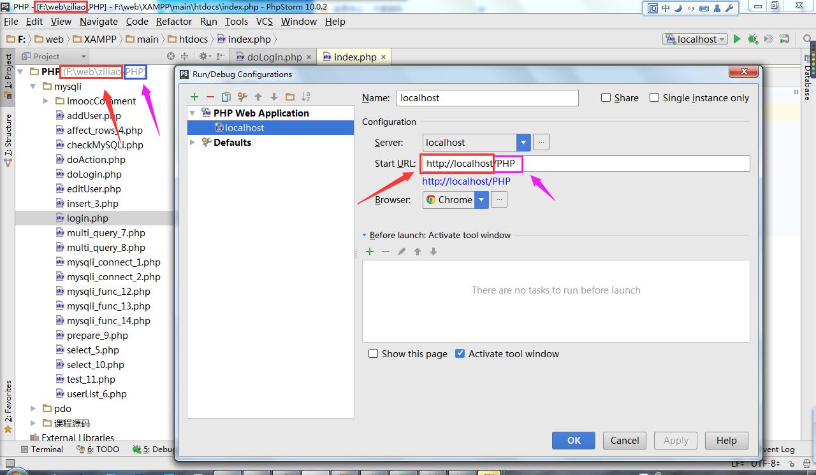Open the File menu

point(11,21)
